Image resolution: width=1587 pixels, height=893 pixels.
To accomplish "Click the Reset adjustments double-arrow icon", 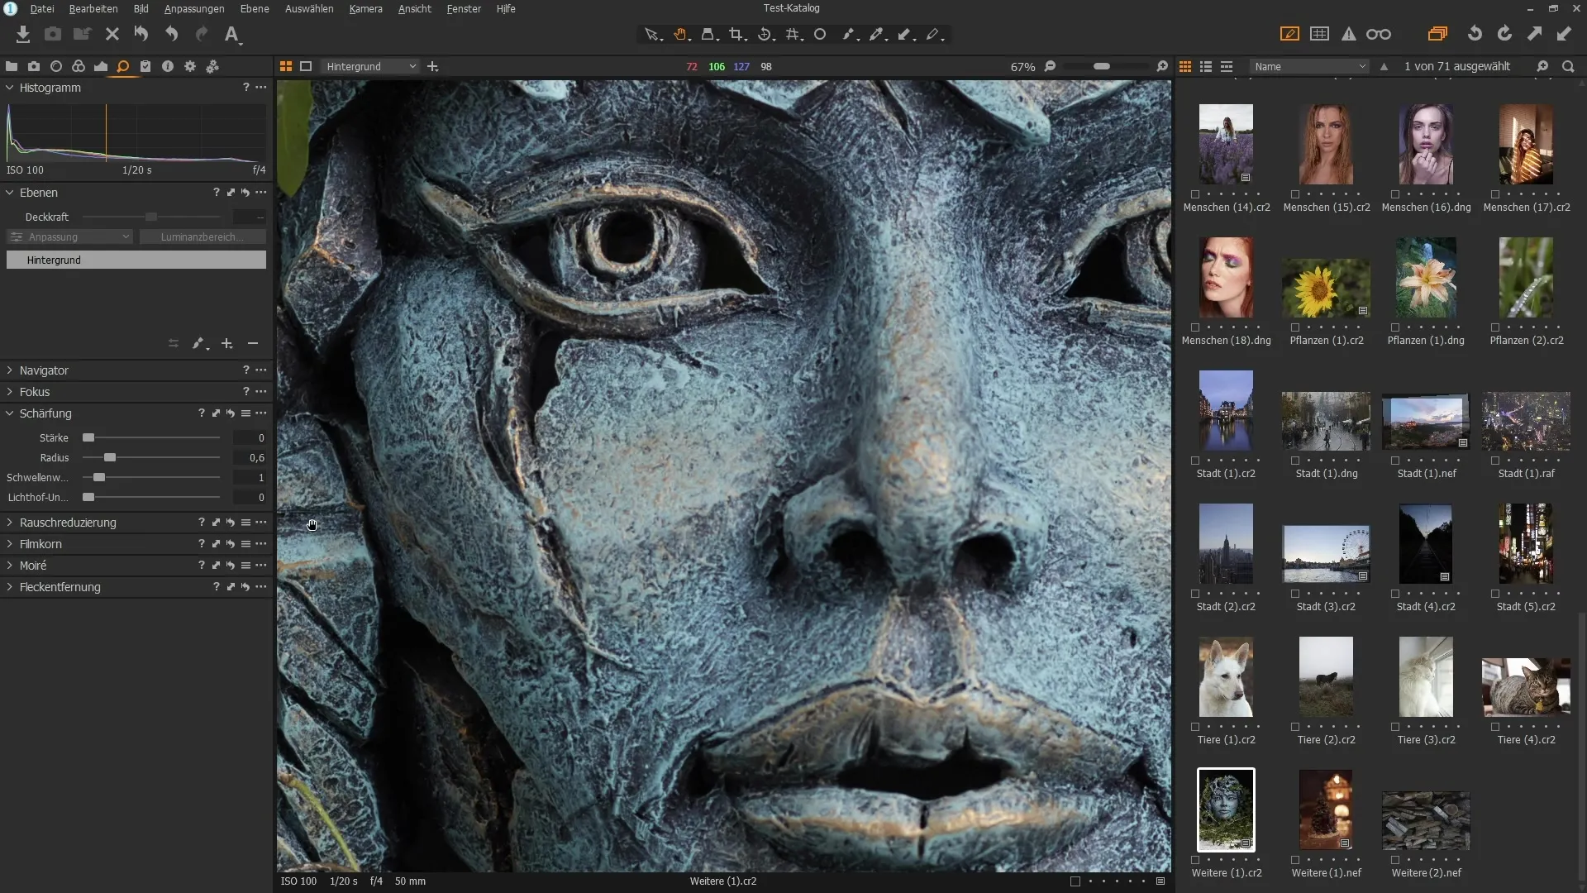I will coord(141,35).
